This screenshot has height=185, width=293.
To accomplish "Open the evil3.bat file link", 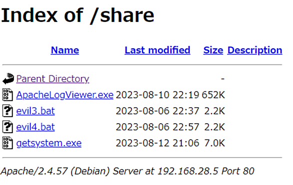I will click(35, 111).
